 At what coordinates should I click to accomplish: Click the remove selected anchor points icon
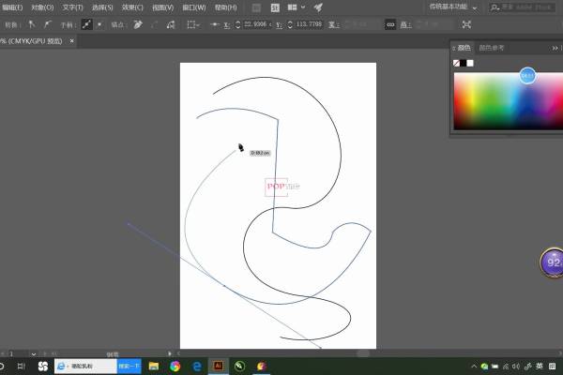click(138, 24)
